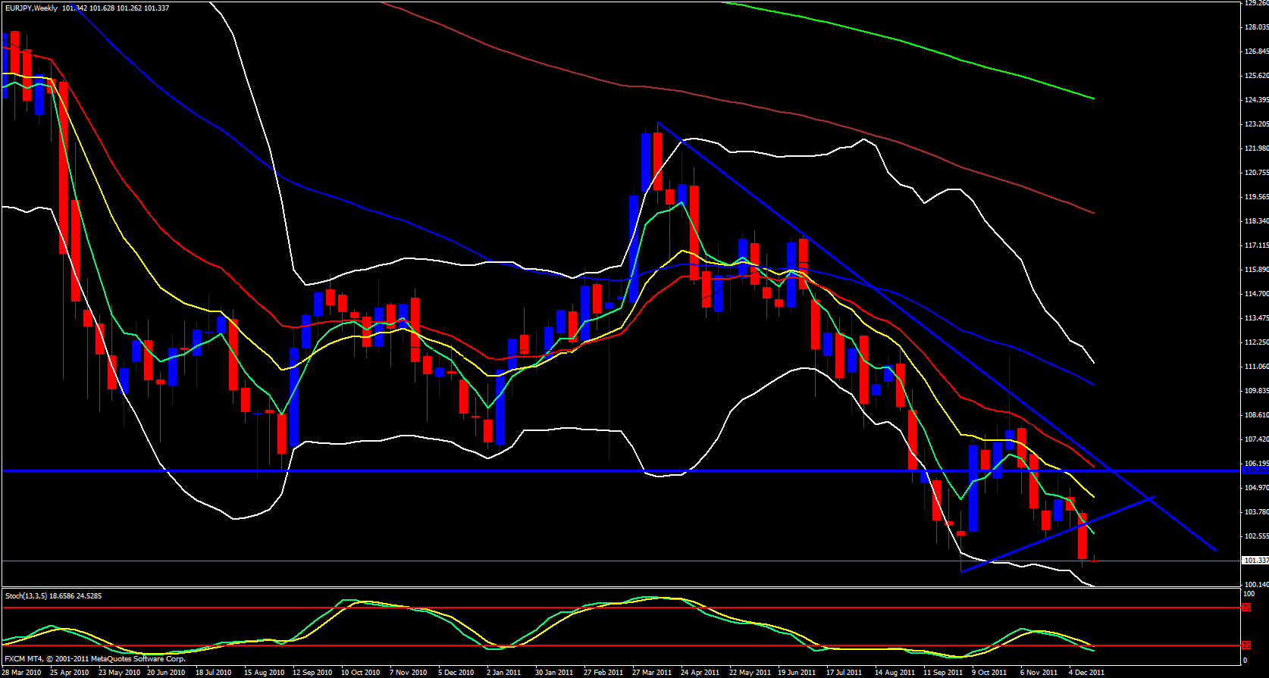1269x678 pixels.
Task: Select the 102.555 price axis label
Action: (1256, 536)
